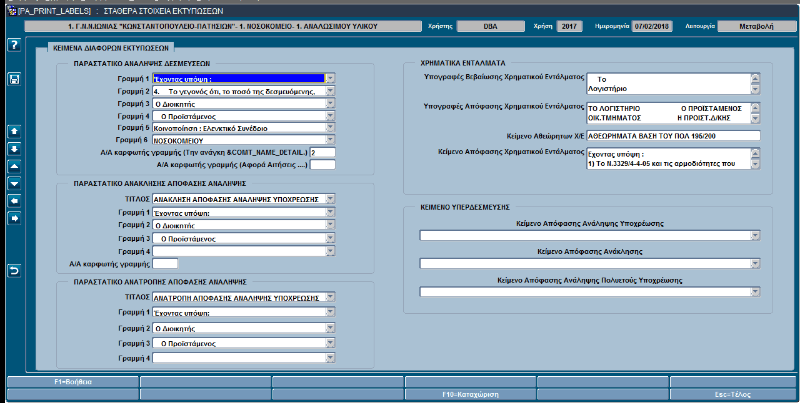The image size is (800, 403).
Task: Expand the Γραμμή 6 ΝΟΣΟΚΟΜΕΙΟΥ dropdown
Action: 331,140
